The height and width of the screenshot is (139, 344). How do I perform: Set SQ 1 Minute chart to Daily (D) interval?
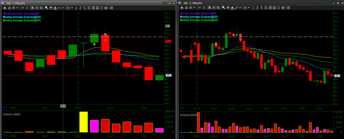(x=279, y=8)
